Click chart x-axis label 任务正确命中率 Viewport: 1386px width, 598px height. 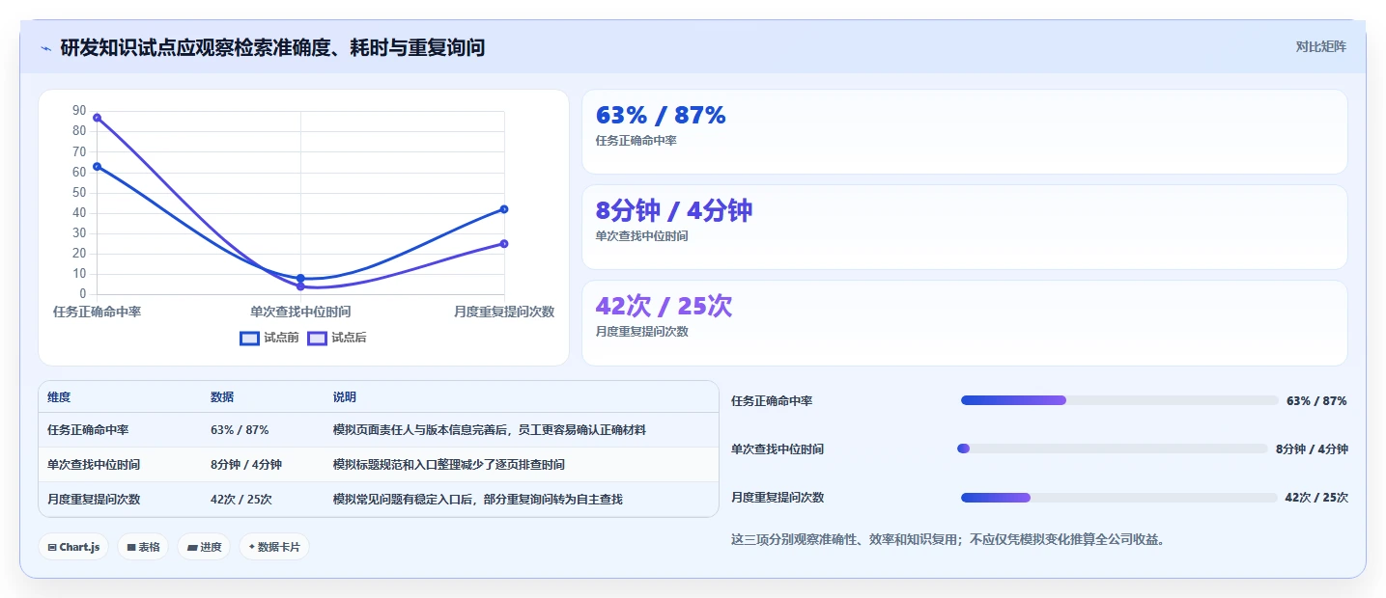point(97,312)
